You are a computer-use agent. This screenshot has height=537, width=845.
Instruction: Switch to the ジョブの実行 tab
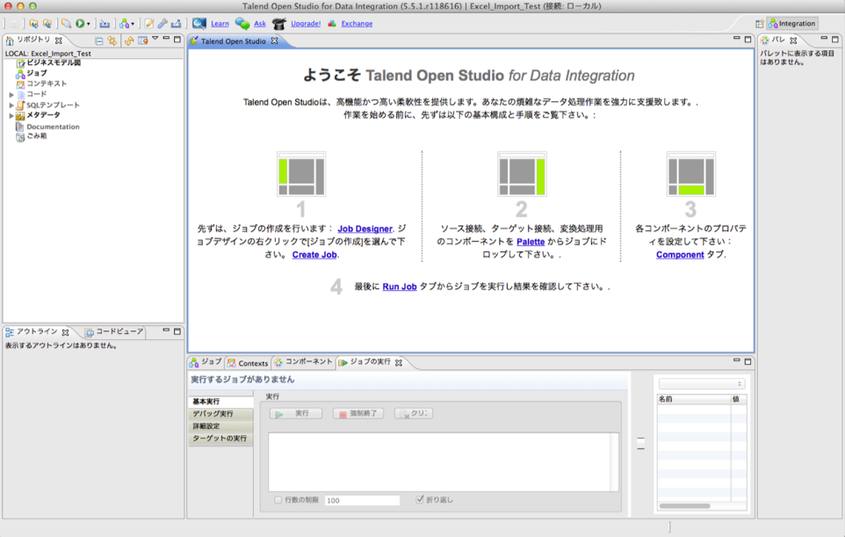[x=370, y=362]
